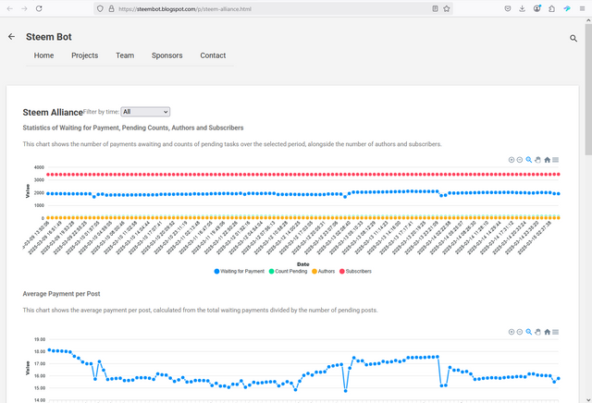Open the Firefox account avatar icon
Screen dimensions: 592x403
pos(536,8)
